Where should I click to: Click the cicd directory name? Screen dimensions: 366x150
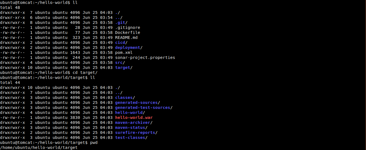(120, 42)
